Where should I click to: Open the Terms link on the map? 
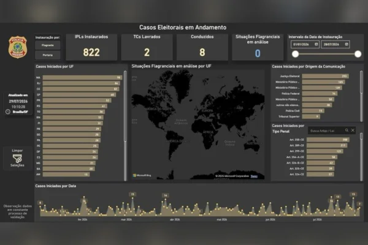coord(254,176)
